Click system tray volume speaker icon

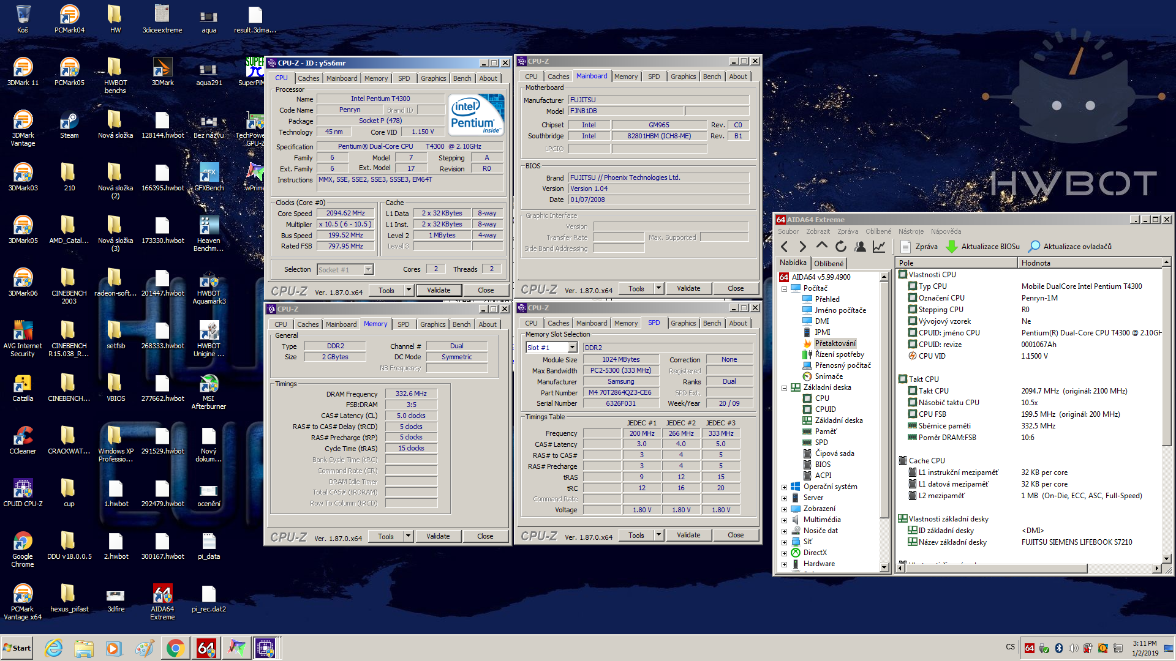[x=1073, y=648]
